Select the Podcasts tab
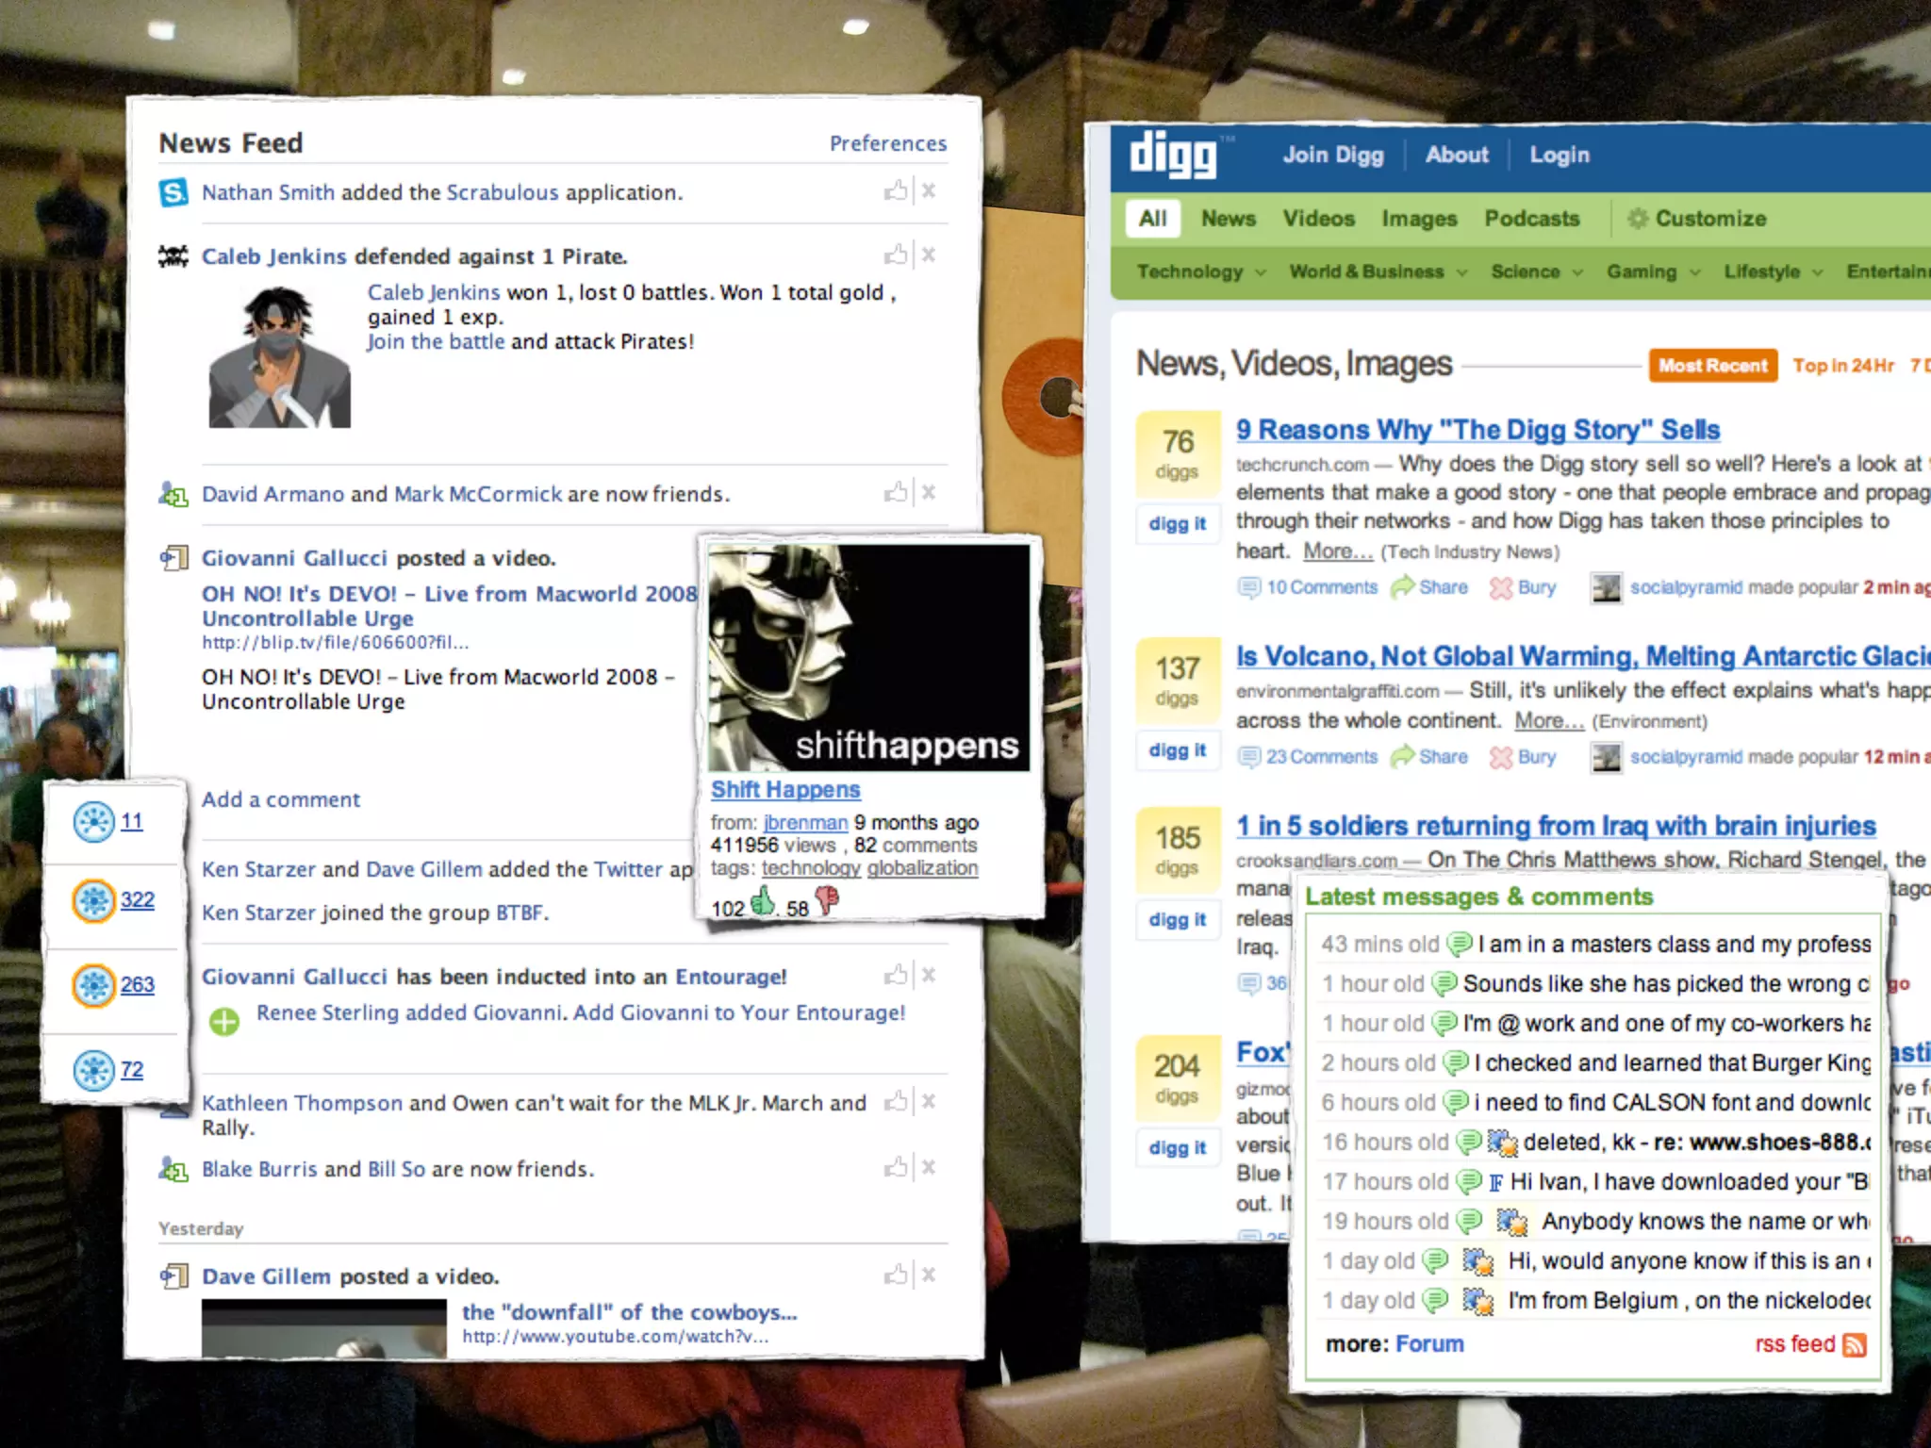The width and height of the screenshot is (1931, 1448). tap(1531, 219)
